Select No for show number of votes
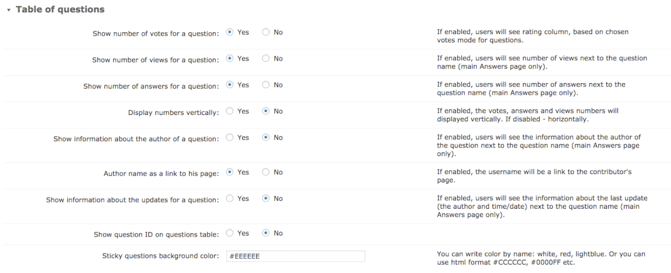 click(x=266, y=32)
